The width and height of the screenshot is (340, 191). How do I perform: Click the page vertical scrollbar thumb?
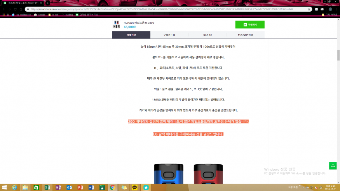[338, 55]
